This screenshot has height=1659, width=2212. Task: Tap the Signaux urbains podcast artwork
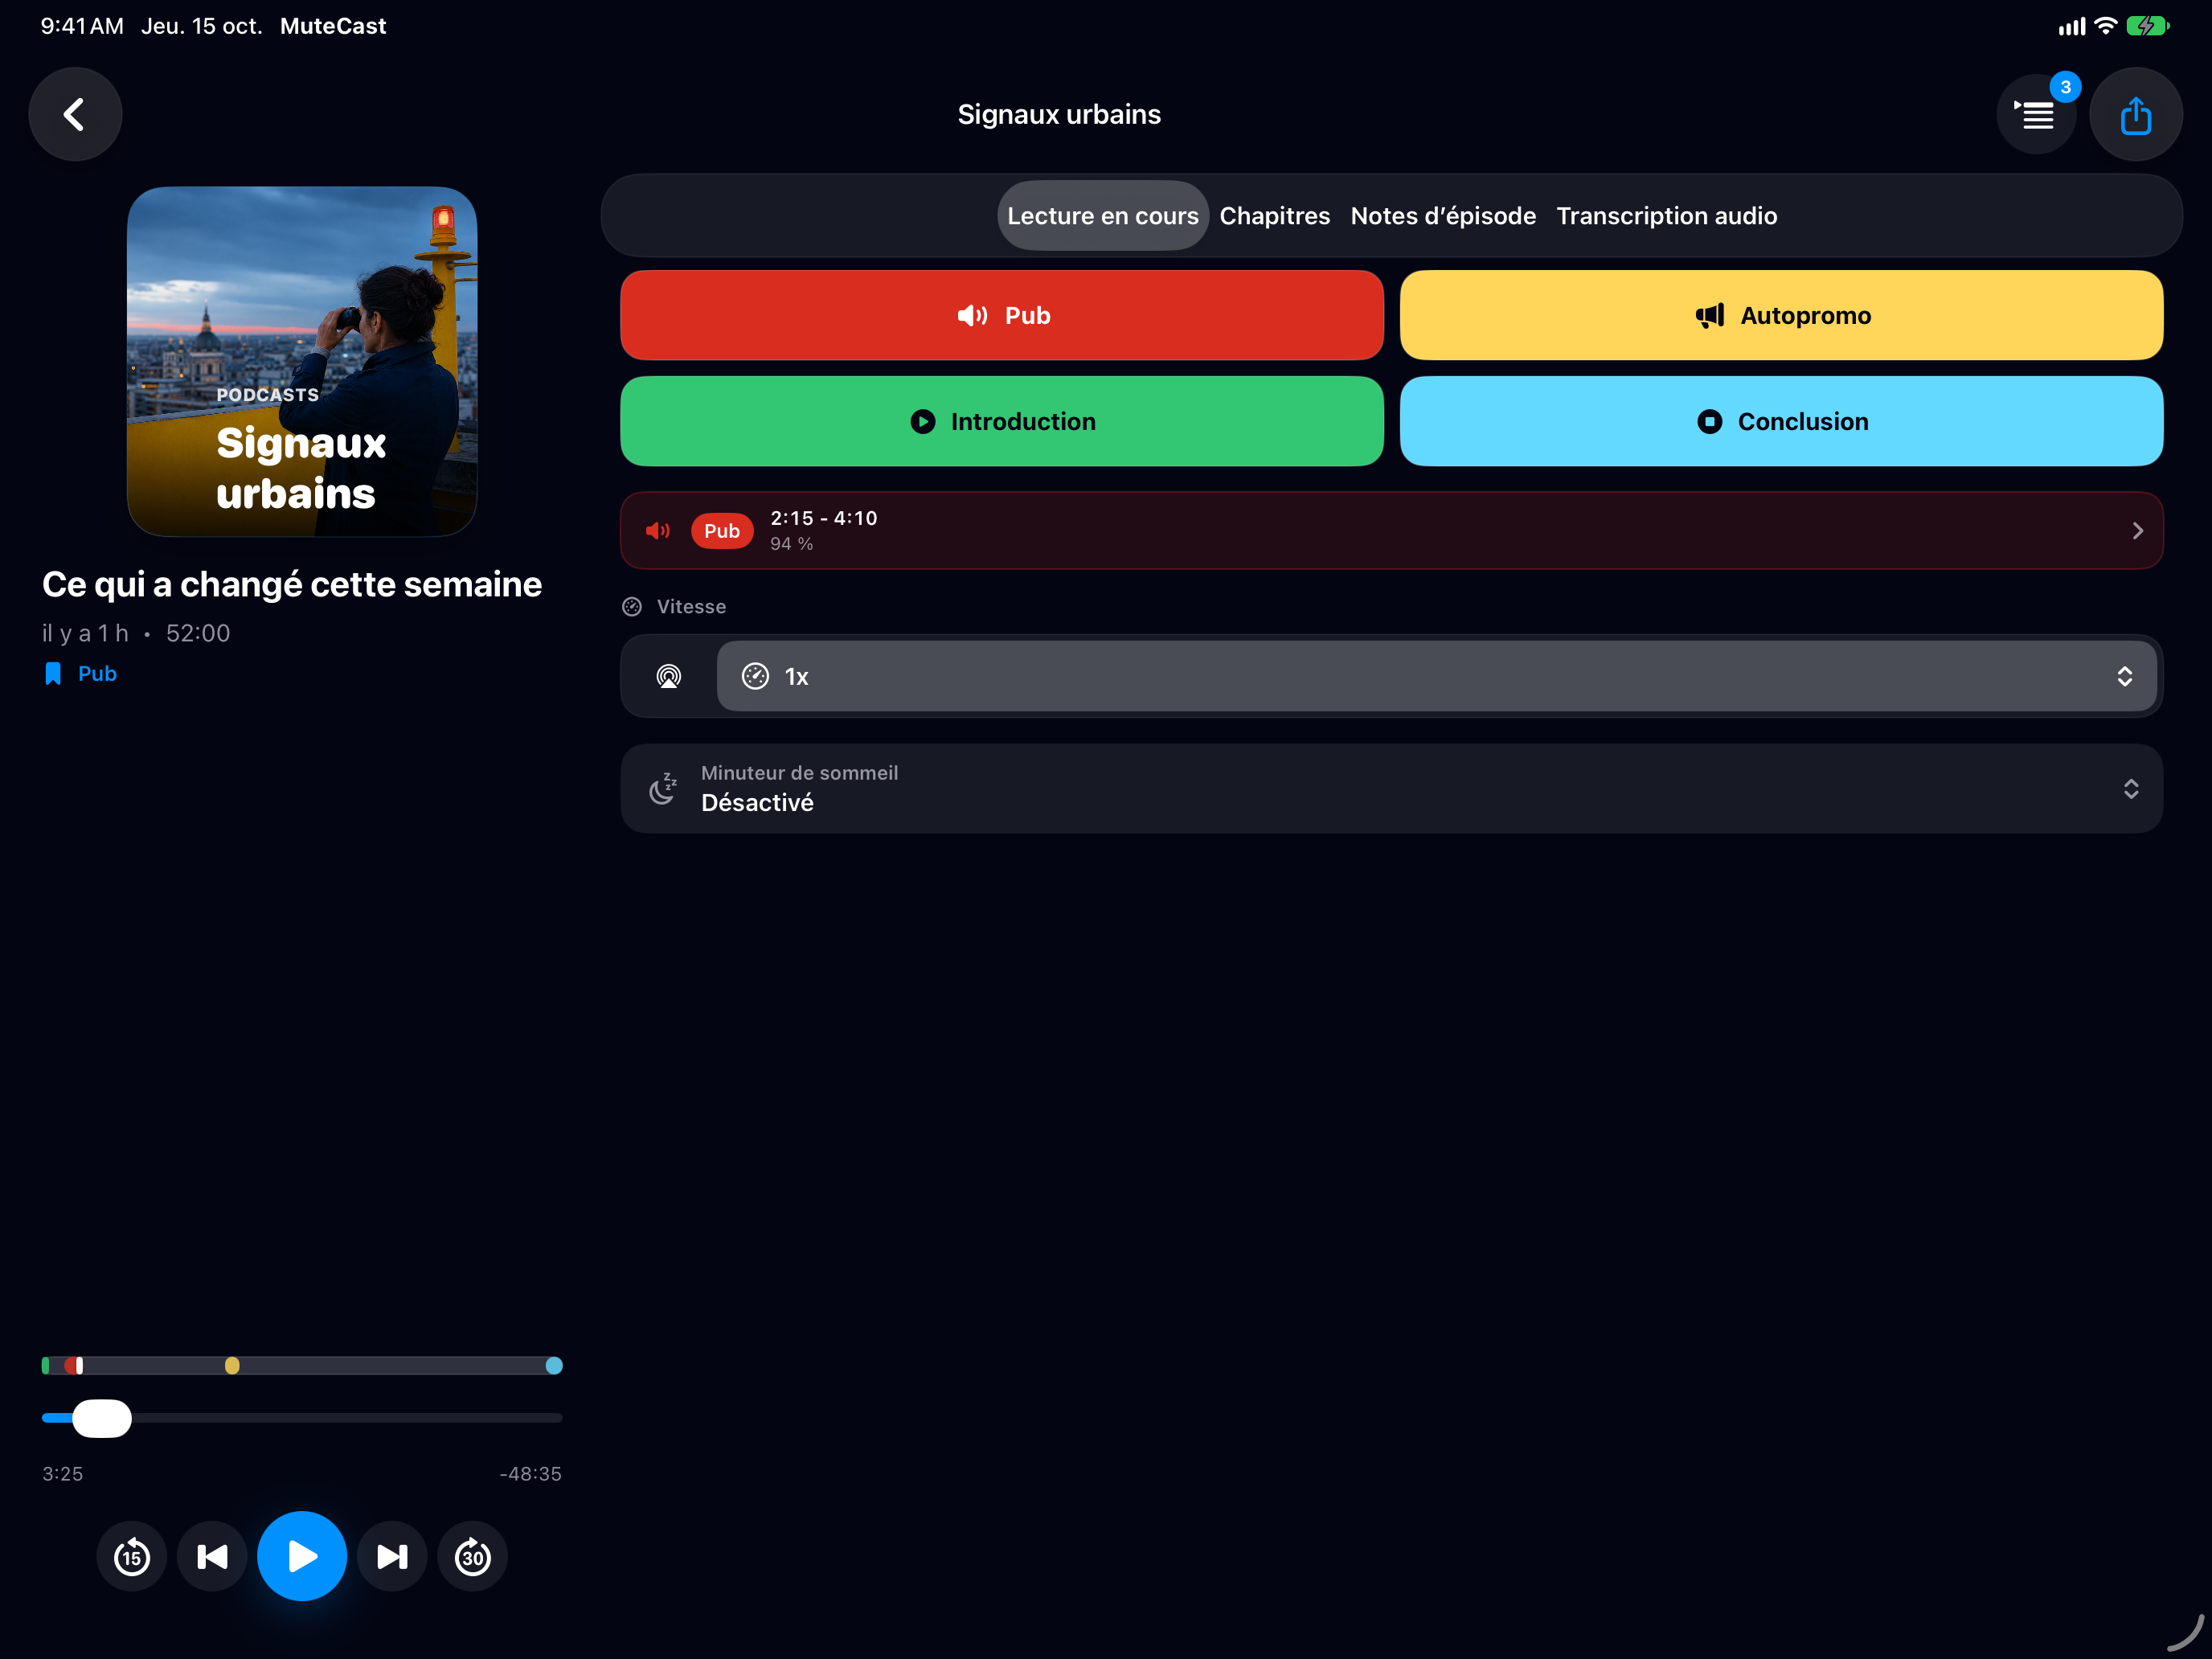(302, 361)
